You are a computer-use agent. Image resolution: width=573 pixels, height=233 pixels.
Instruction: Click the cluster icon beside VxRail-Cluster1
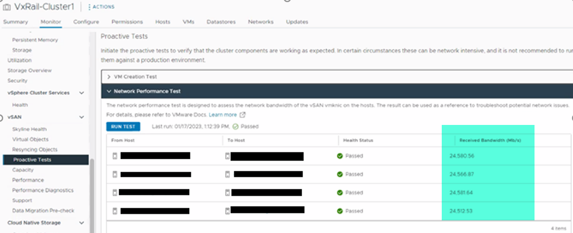[6, 7]
